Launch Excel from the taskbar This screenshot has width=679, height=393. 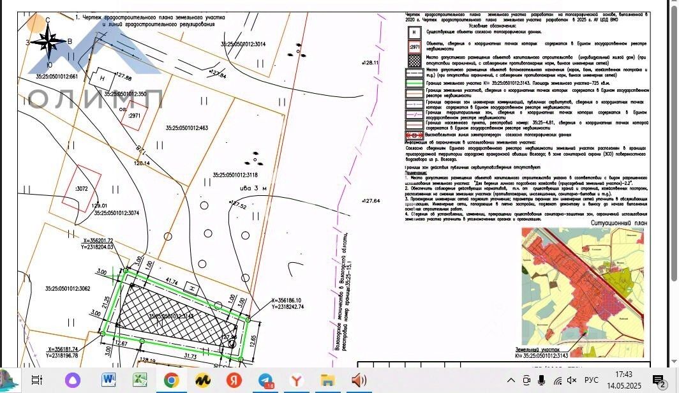click(140, 380)
